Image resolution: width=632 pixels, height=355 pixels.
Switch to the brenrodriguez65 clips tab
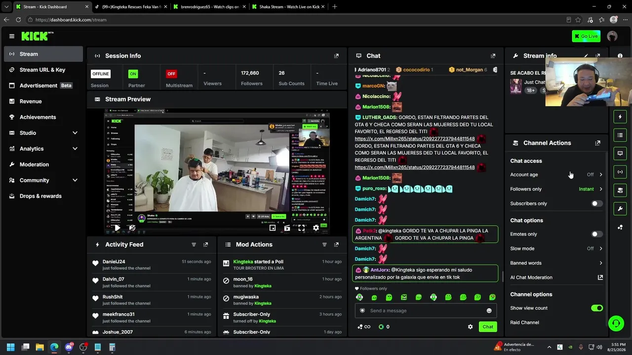209,7
